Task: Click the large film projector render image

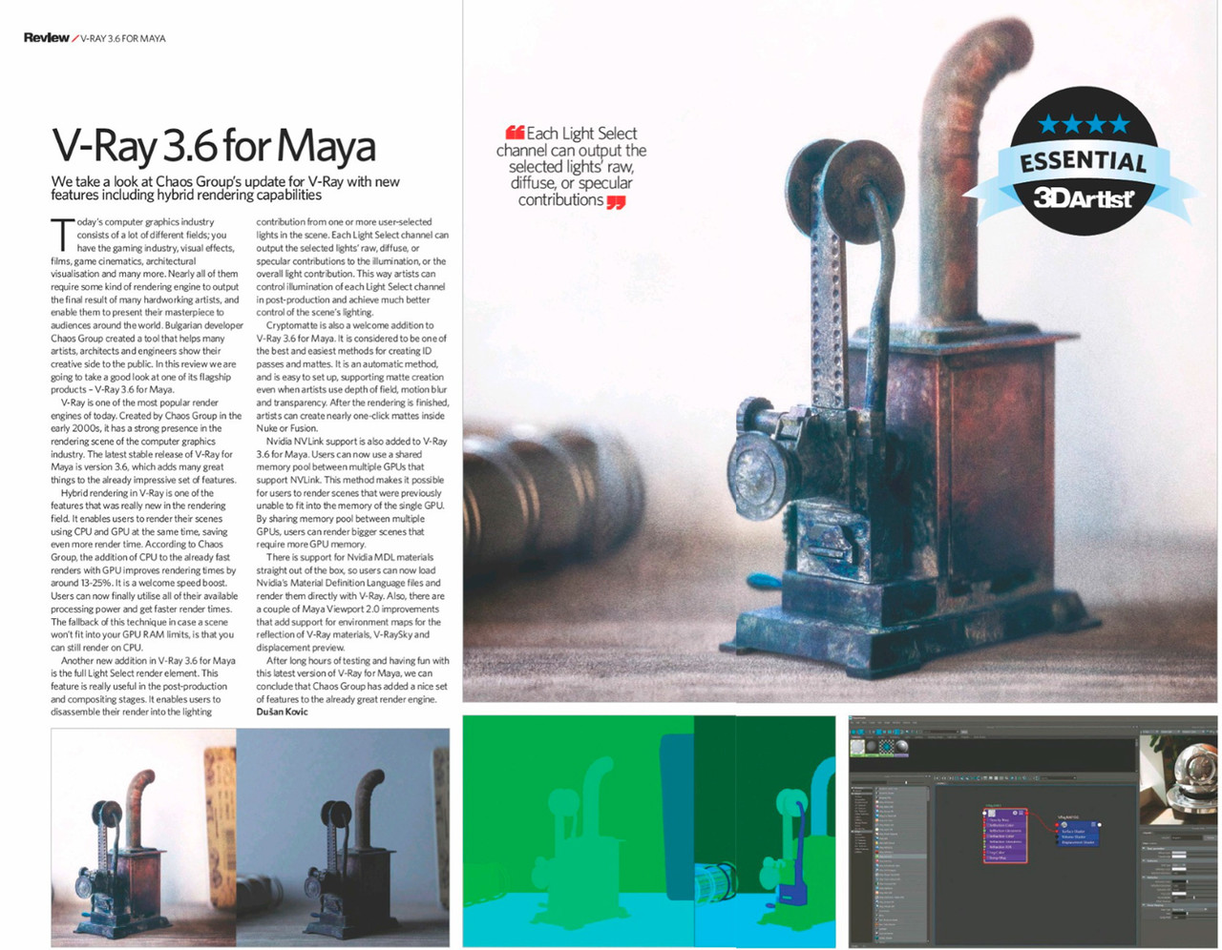Action: pos(840,351)
